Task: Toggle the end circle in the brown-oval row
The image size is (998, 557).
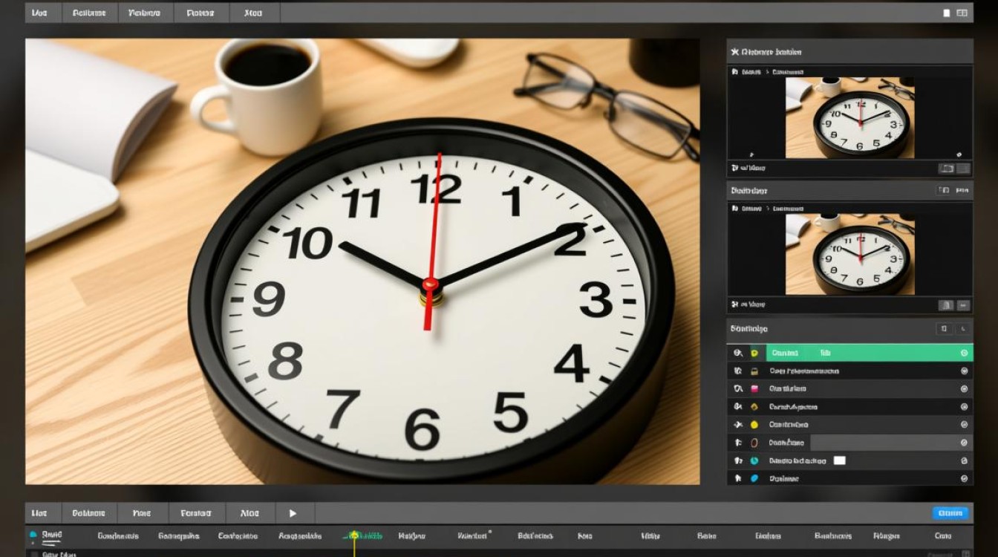Action: click(964, 443)
